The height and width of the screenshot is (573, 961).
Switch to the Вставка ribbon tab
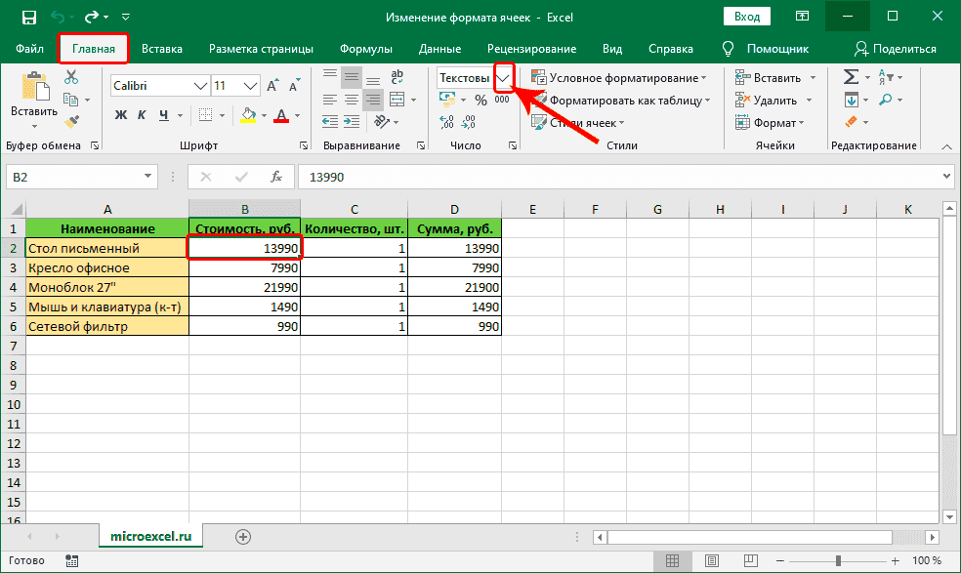pyautogui.click(x=162, y=48)
